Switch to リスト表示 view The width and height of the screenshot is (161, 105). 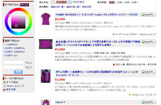point(61,2)
